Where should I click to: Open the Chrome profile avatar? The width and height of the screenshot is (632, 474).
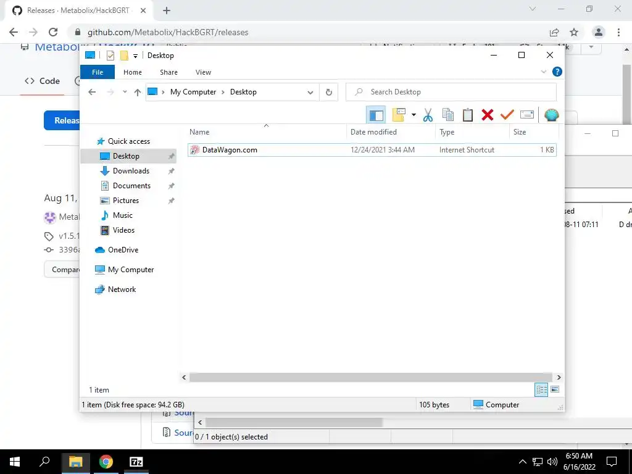599,32
